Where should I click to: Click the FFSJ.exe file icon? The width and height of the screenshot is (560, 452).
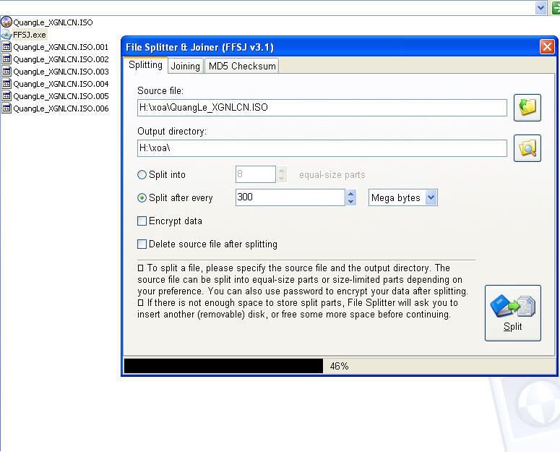(x=6, y=35)
